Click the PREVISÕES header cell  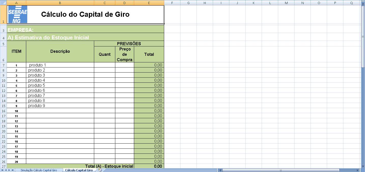(x=129, y=44)
